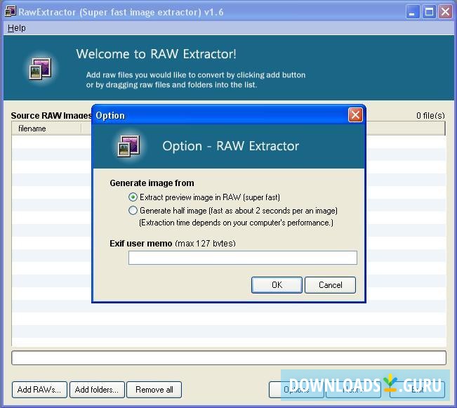Click the '0 file(s)' counter text
457x408 pixels.
point(430,116)
